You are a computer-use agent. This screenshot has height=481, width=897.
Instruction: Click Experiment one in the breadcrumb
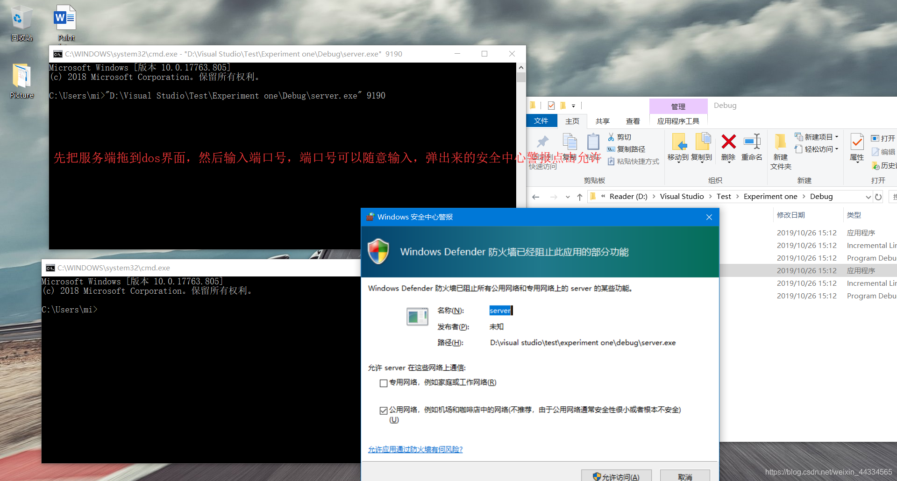tap(770, 197)
